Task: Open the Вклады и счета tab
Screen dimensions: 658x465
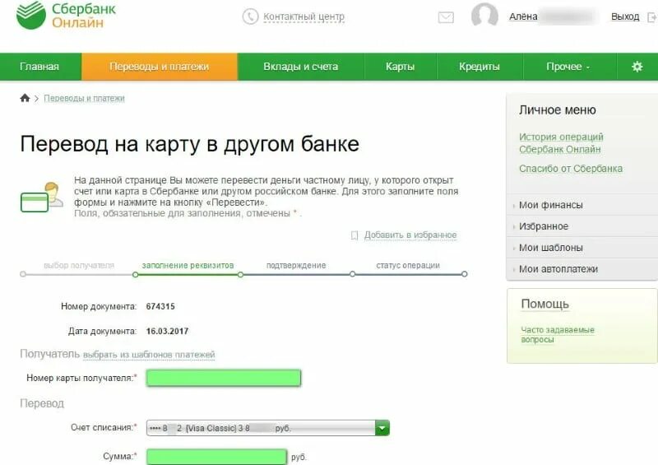Action: point(300,67)
